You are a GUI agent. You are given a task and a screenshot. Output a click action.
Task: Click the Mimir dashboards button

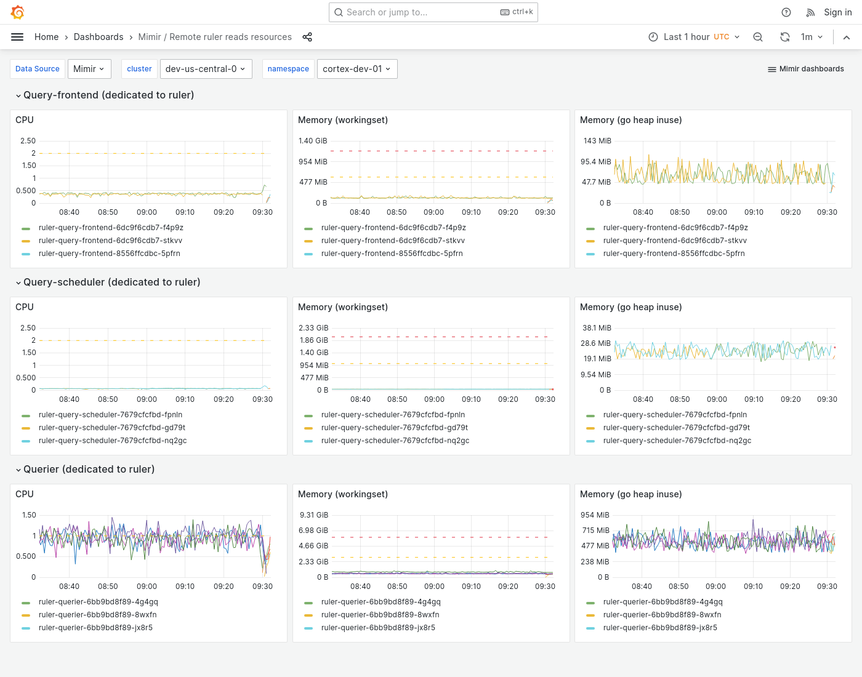pos(805,69)
